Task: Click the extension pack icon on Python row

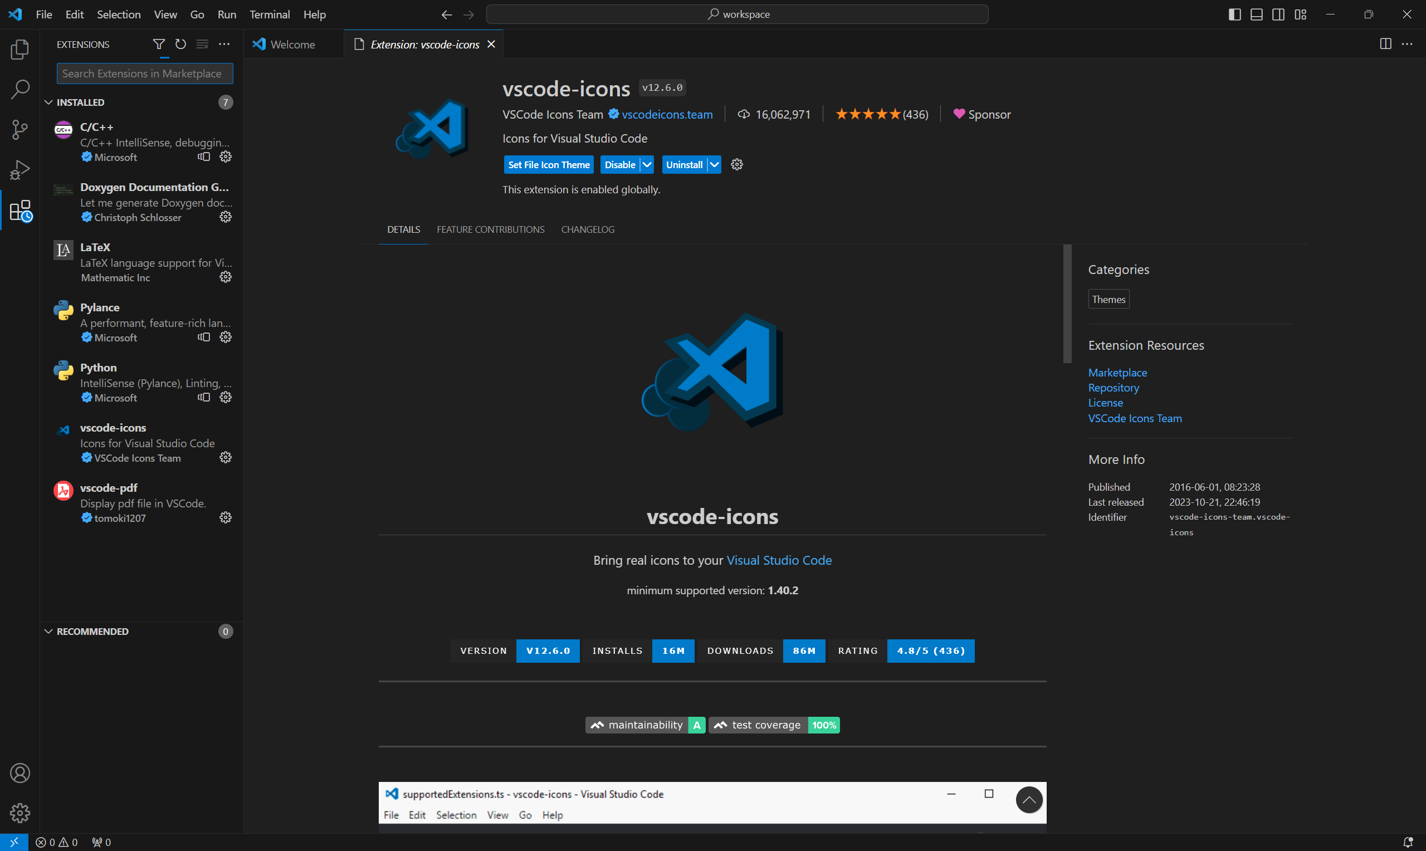Action: (x=203, y=398)
